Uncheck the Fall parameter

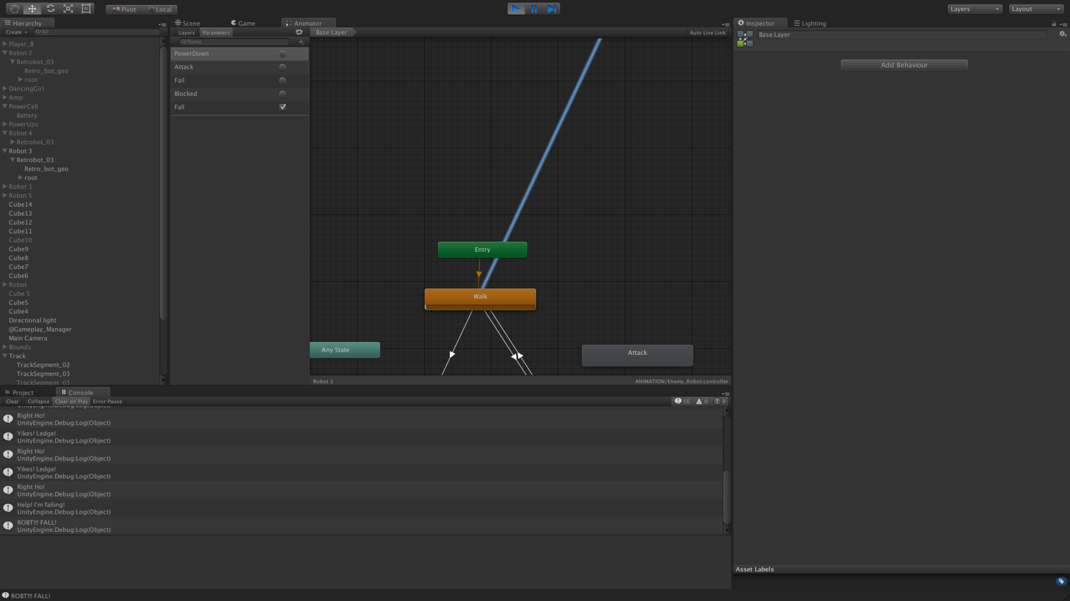pos(283,107)
